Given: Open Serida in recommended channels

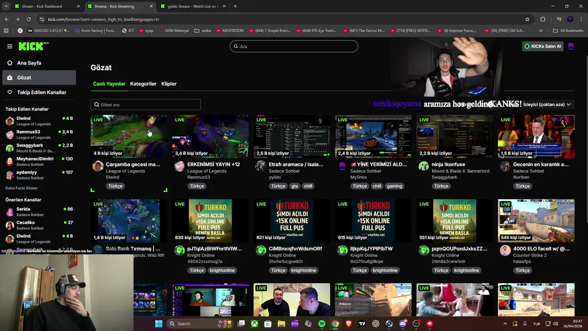Looking at the screenshot, I should coord(39,211).
